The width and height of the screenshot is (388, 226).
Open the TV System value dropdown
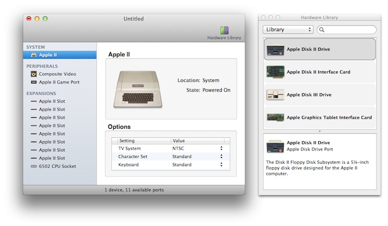point(221,148)
